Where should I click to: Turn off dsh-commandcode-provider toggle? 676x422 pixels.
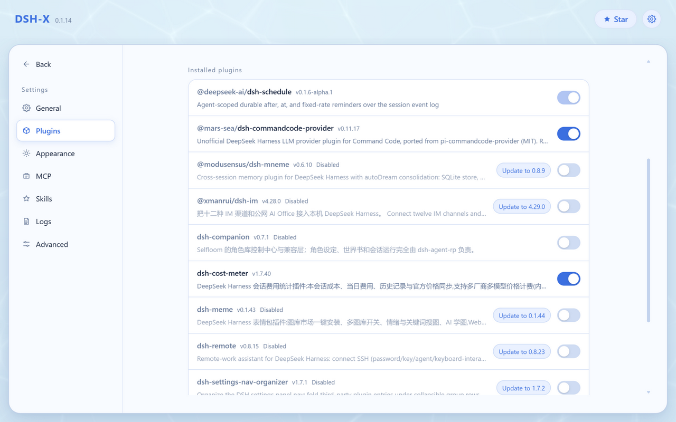click(569, 134)
